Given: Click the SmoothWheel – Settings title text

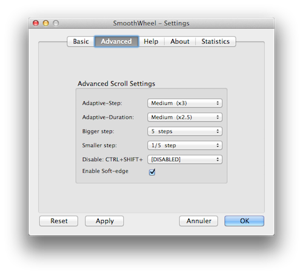Looking at the screenshot, I should (151, 23).
